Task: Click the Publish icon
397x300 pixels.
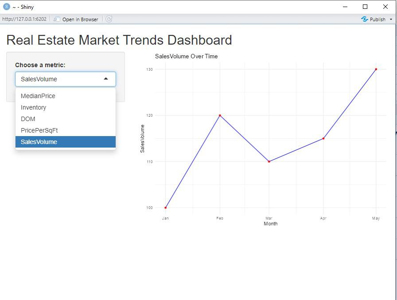Action: click(x=365, y=19)
